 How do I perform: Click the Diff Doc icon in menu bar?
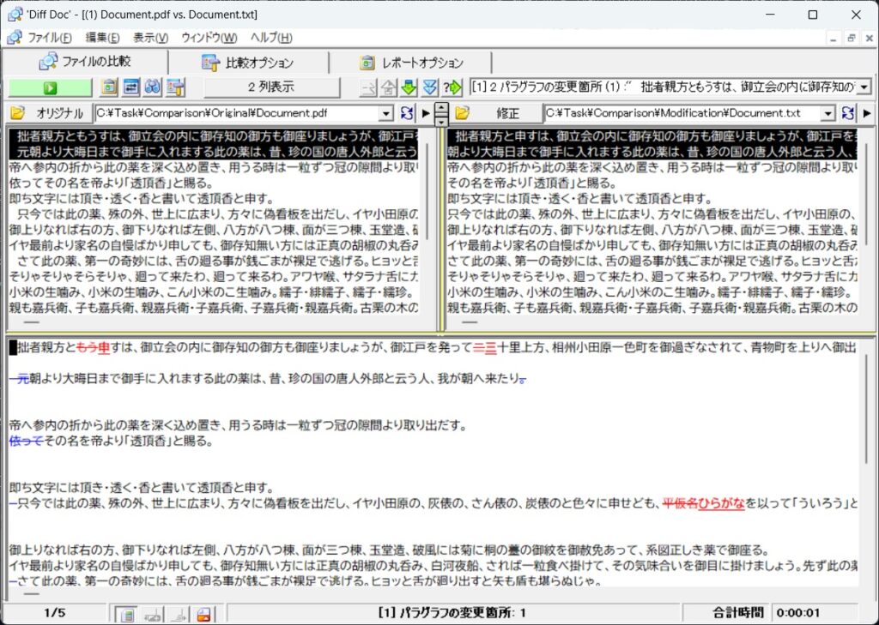tap(15, 38)
